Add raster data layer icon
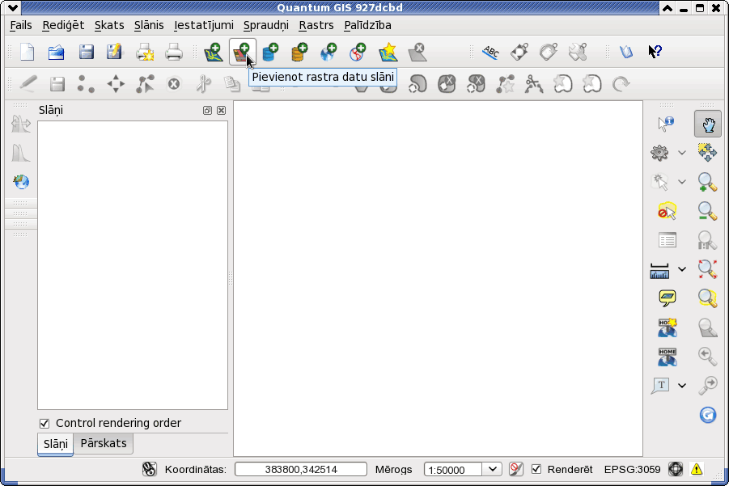Image resolution: width=729 pixels, height=486 pixels. [x=242, y=52]
